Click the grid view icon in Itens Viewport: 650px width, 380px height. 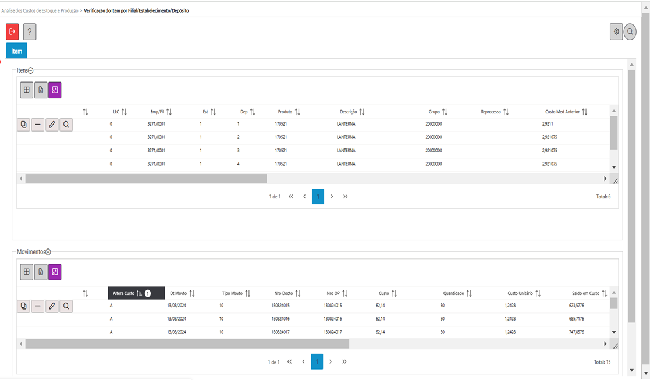27,90
